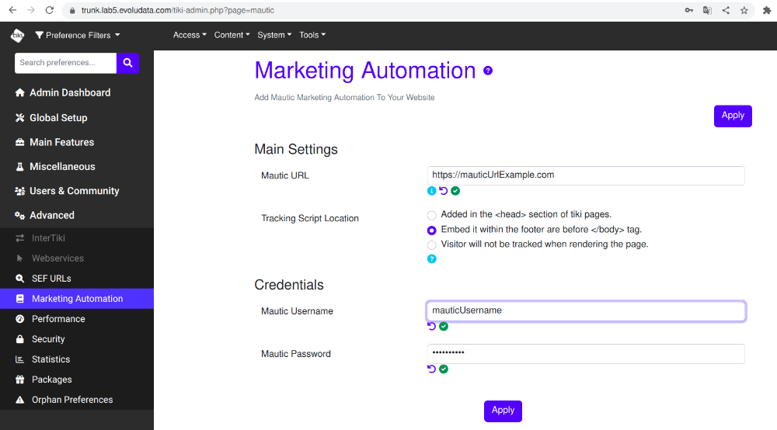The width and height of the screenshot is (777, 430).
Task: Go forward using browser forward arrow
Action: pyautogui.click(x=31, y=10)
